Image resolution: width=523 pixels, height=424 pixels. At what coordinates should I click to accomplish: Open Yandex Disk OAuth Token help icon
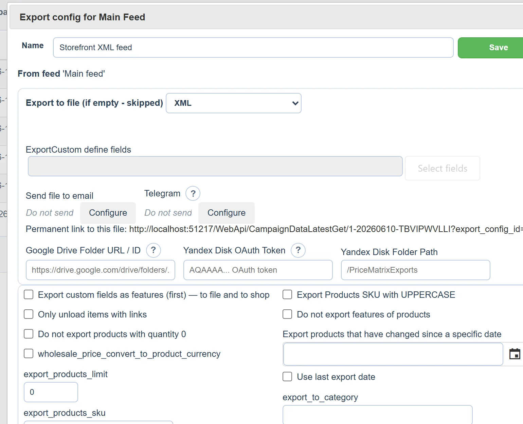pos(298,250)
